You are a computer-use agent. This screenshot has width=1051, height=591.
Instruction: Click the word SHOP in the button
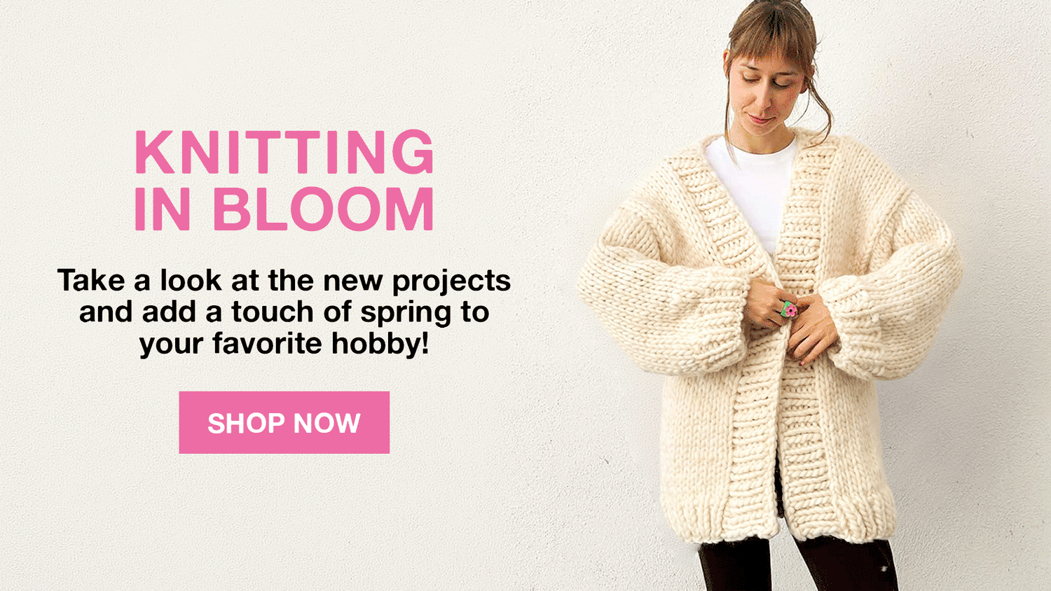[246, 424]
